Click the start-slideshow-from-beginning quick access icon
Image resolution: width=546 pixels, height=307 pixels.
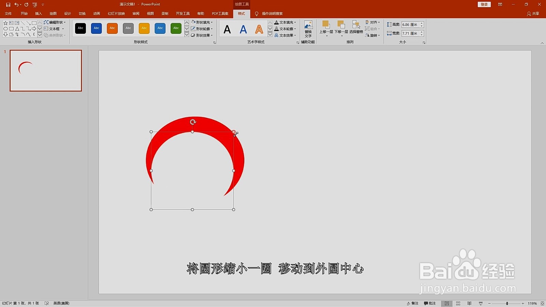35,5
